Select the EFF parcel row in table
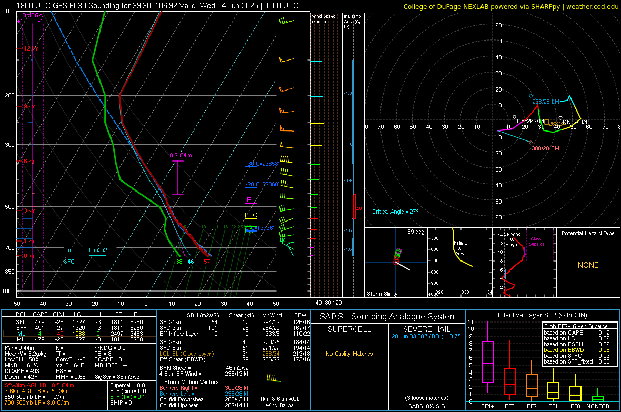Image resolution: width=621 pixels, height=412 pixels. (79, 328)
